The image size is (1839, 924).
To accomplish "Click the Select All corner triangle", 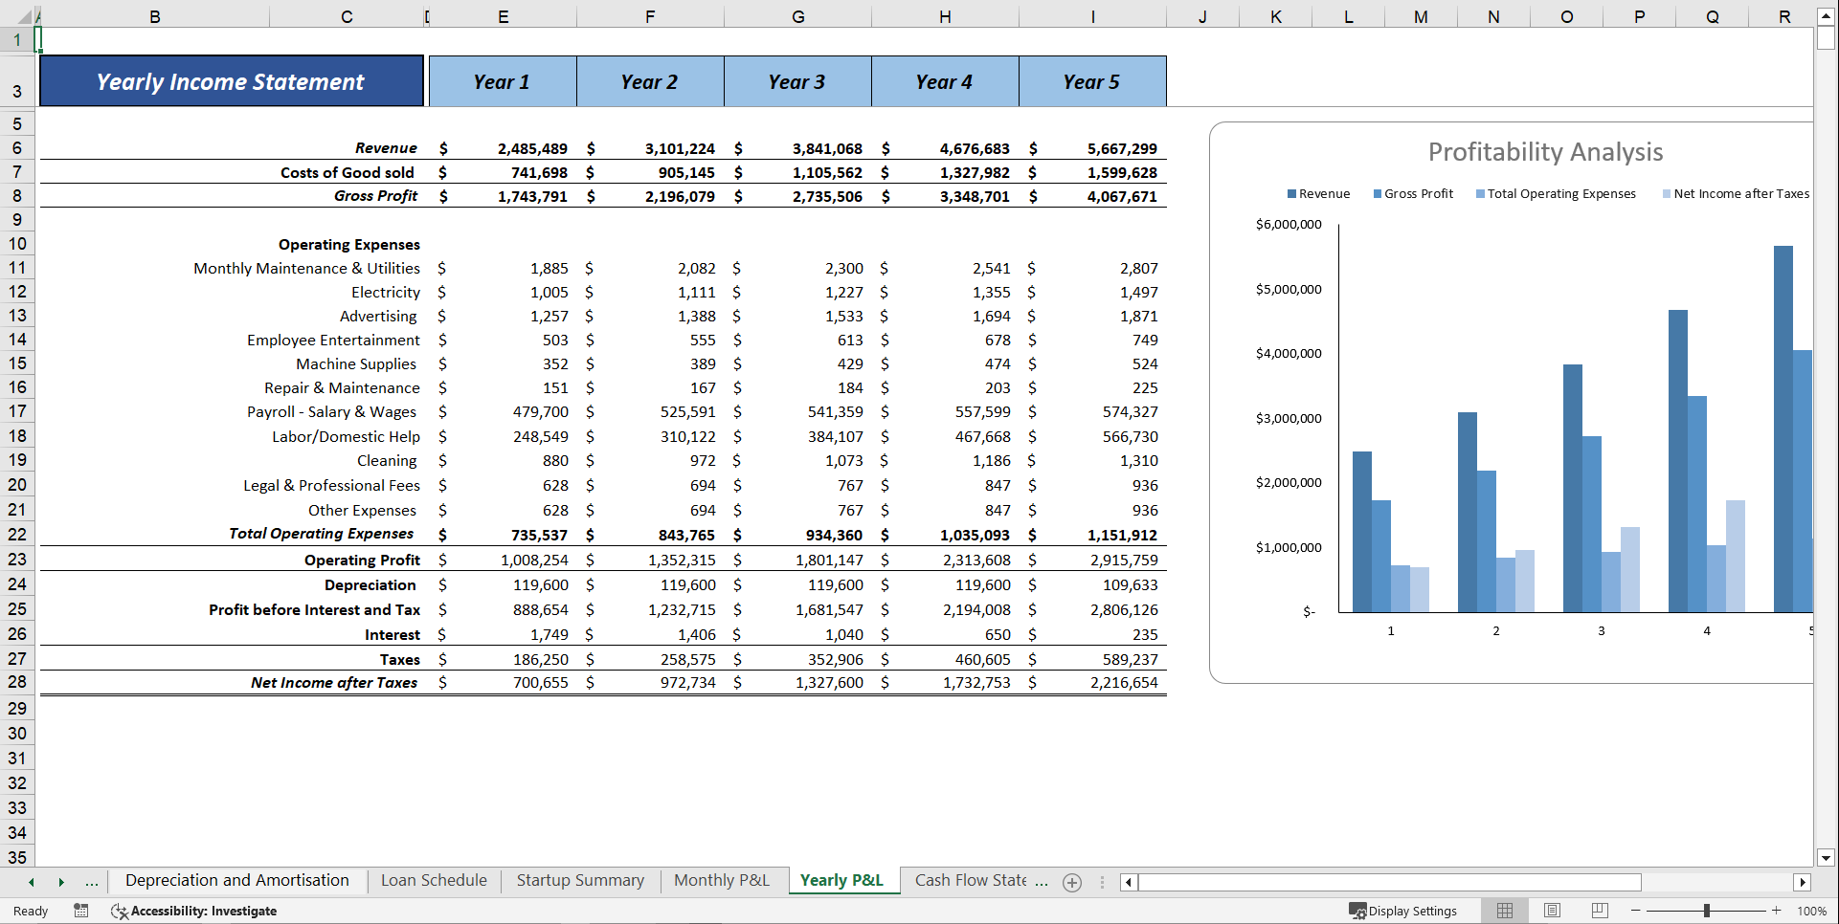I will [x=25, y=16].
